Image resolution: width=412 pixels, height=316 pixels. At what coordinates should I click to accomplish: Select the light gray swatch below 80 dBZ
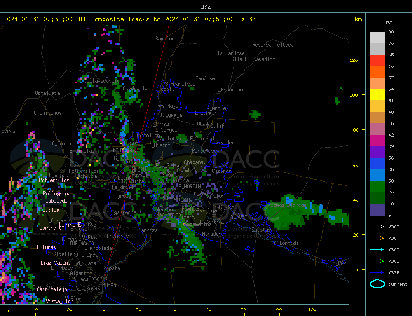click(x=377, y=38)
